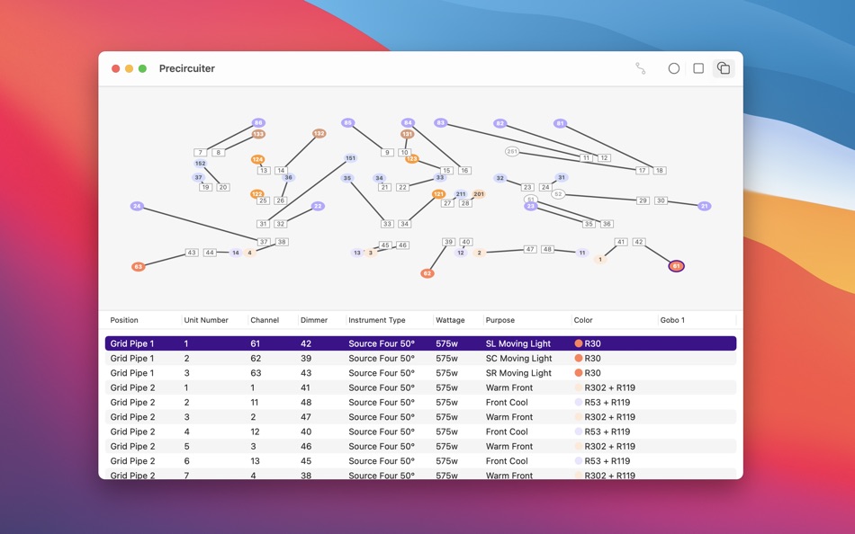Click R302 + R119 swatch in dimmer 41 row

579,387
